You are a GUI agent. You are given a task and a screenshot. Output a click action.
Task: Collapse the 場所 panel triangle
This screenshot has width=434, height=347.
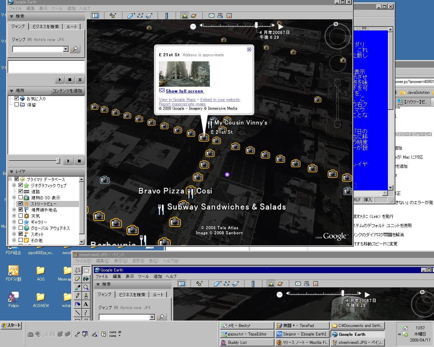[x=11, y=91]
